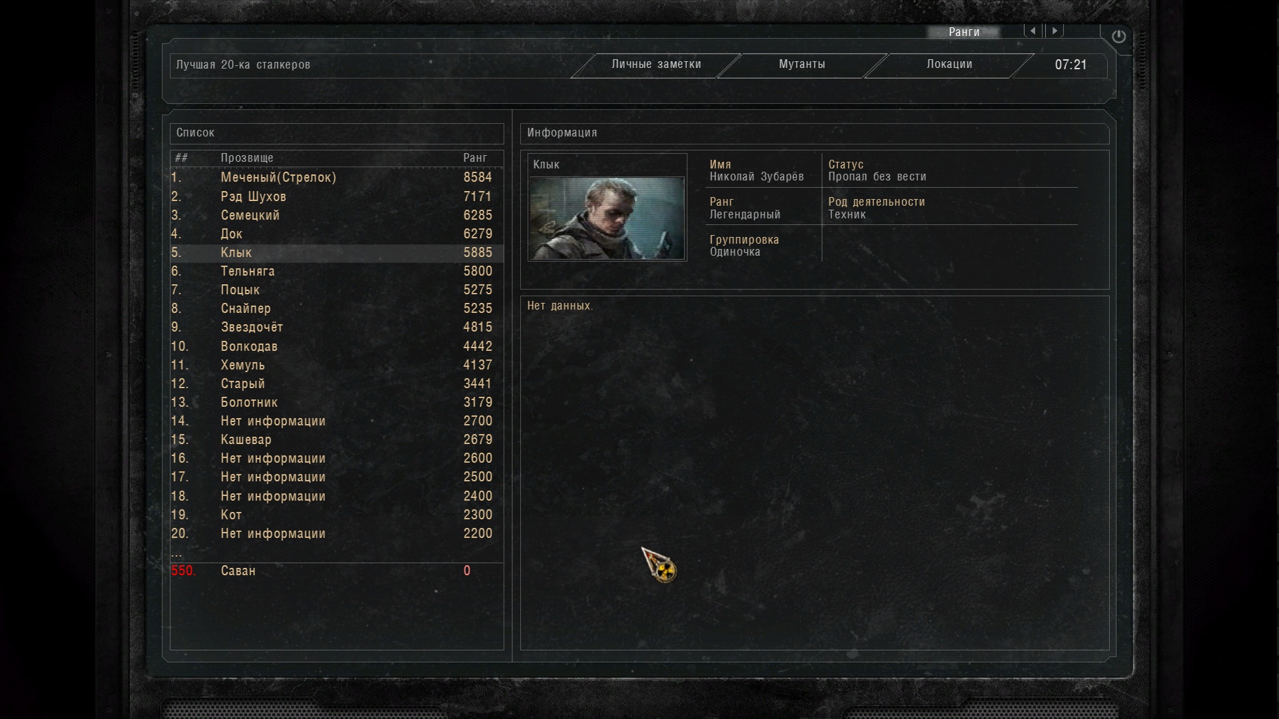Click the Клык portrait thumbnail
This screenshot has height=719, width=1279.
pyautogui.click(x=607, y=218)
